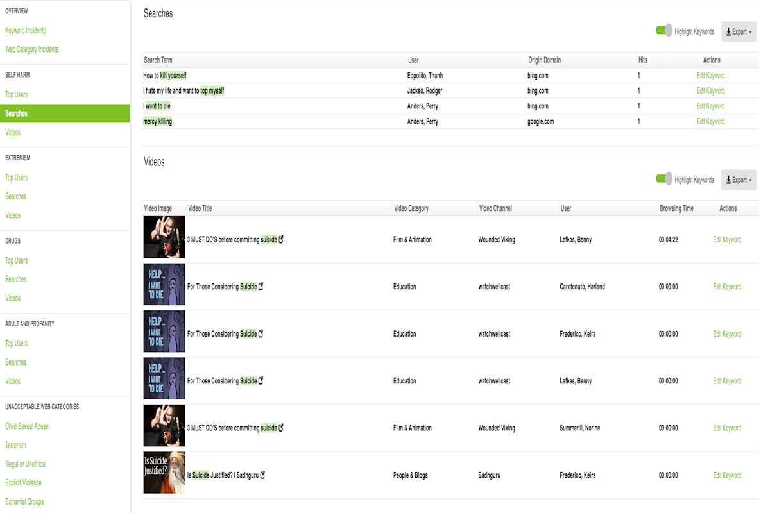Open Videos under the Extremism section
Screen dimensions: 770x513
pyautogui.click(x=13, y=215)
